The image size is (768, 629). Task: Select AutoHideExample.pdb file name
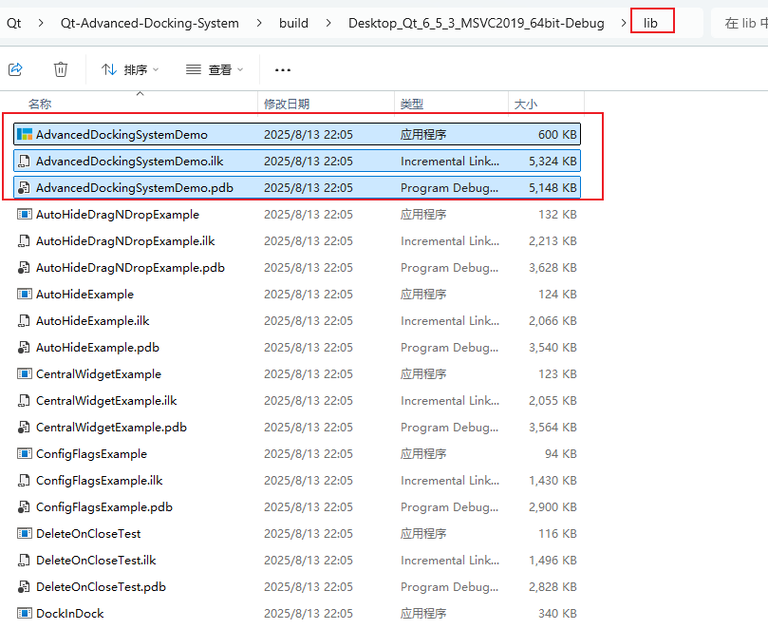click(x=98, y=348)
